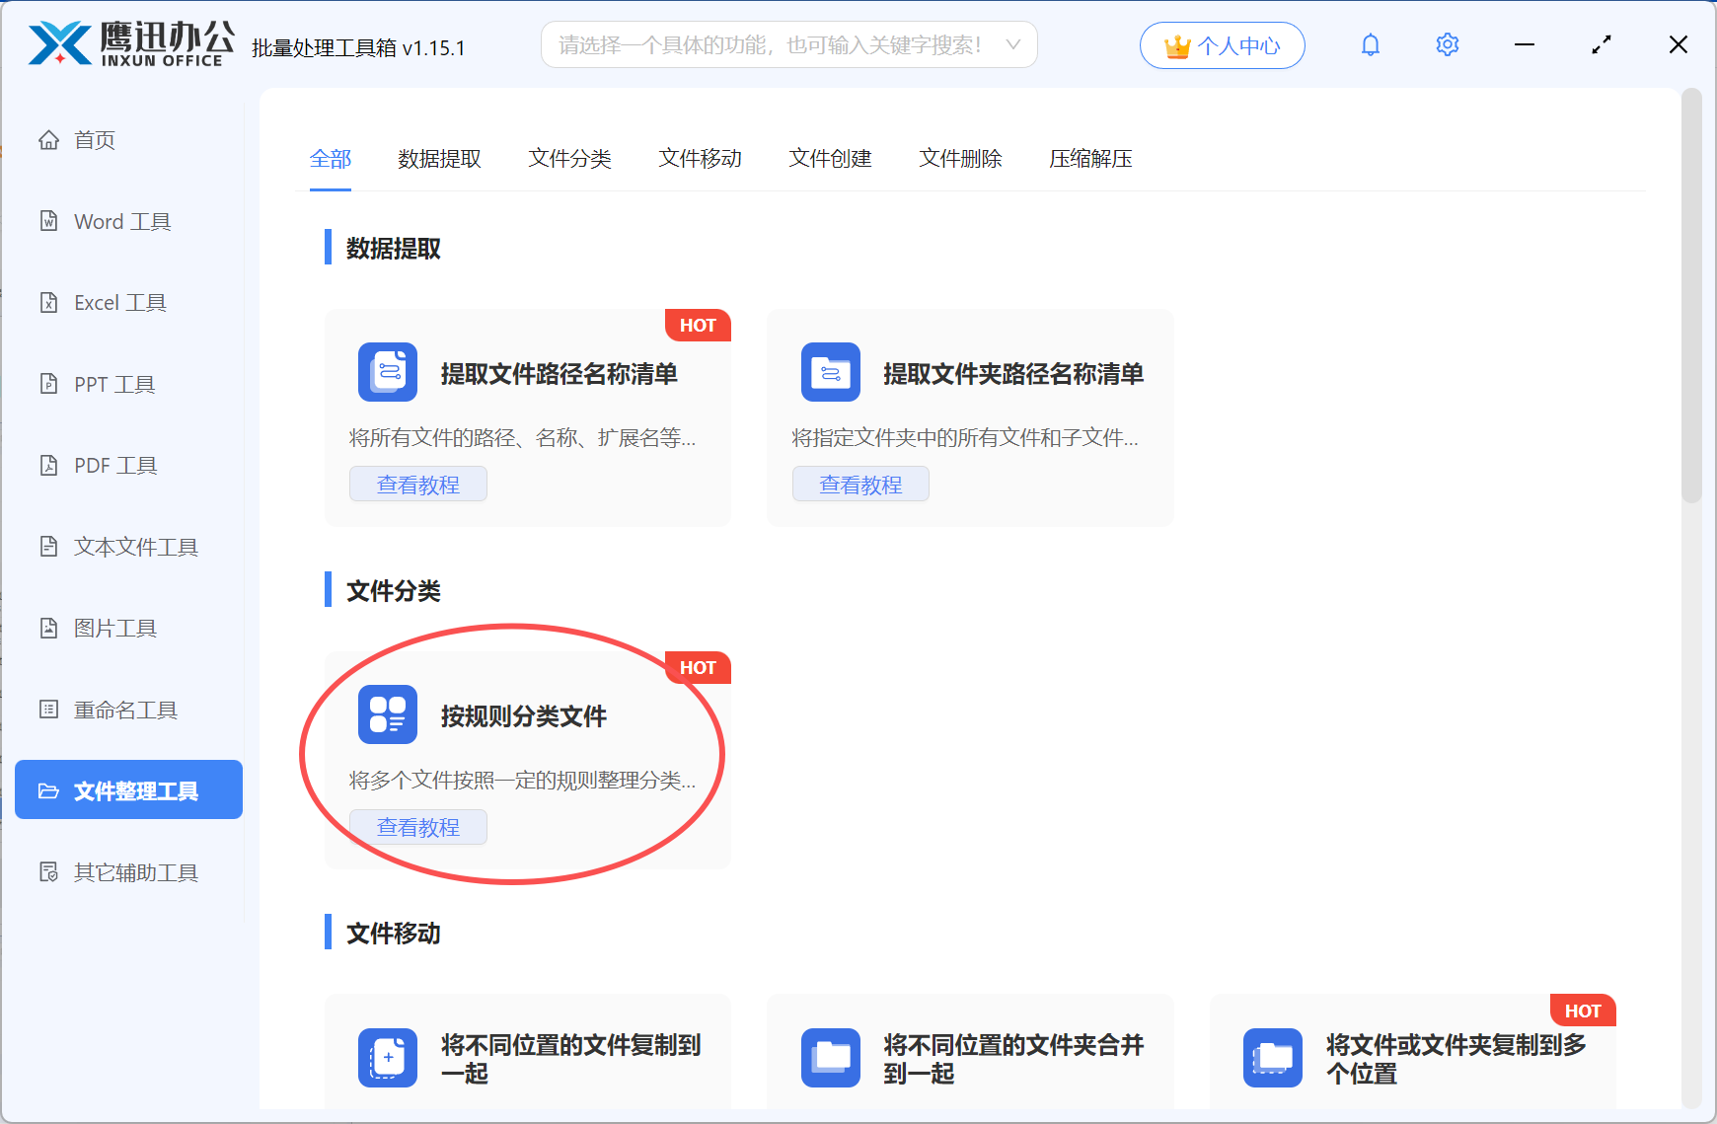Click the PDF 工具 document icon
Screen dimensions: 1717x1124
click(48, 465)
